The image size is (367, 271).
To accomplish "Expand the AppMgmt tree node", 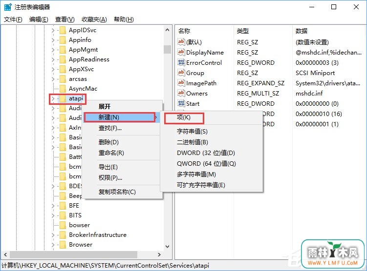I will click(53, 50).
